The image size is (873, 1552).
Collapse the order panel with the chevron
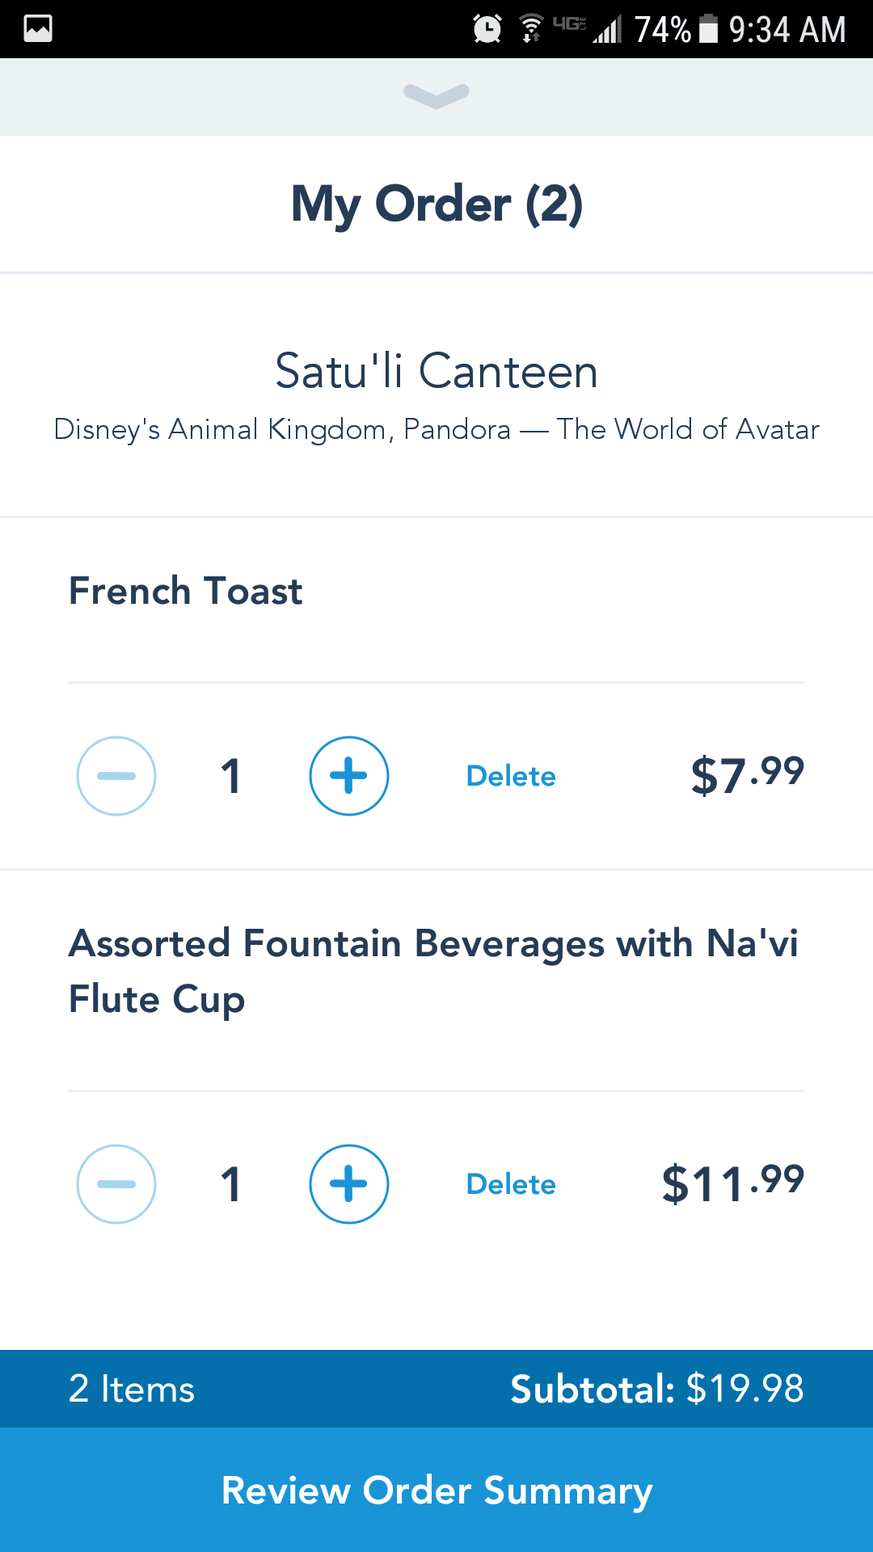436,95
